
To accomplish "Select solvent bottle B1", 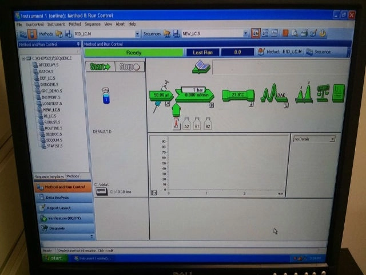I will 197,124.
